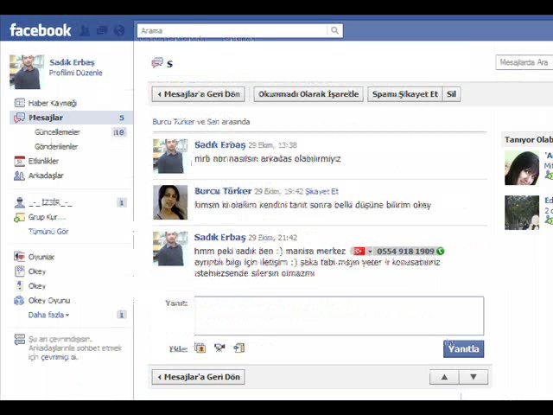Go to previous message with up arrow
This screenshot has height=415, width=553.
[444, 377]
